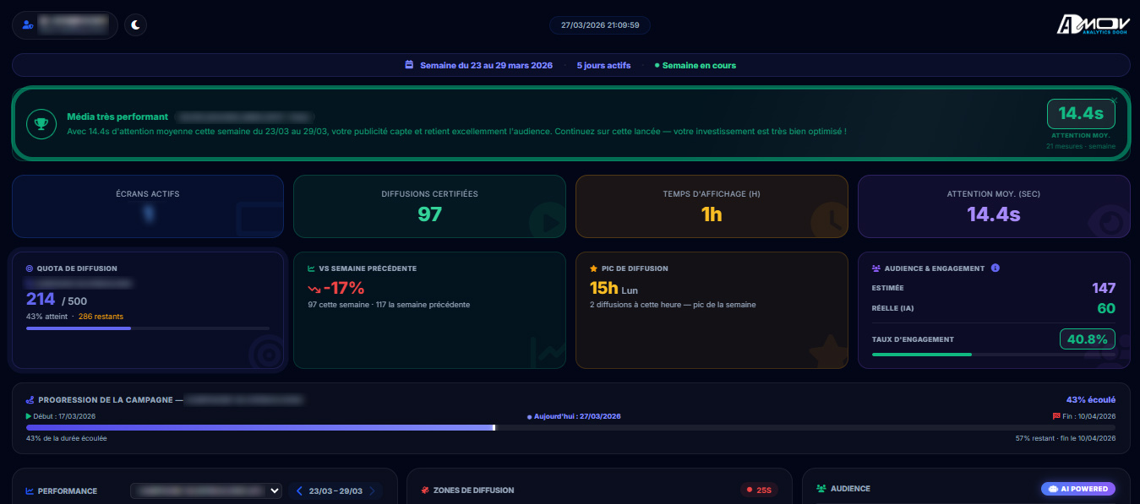Click the target icon beside Quota de diffusion
This screenshot has width=1140, height=504.
(30, 268)
